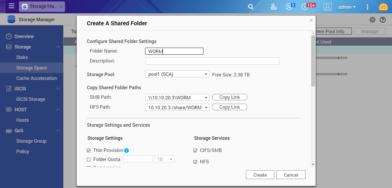Image resolution: width=392 pixels, height=188 pixels.
Task: Open event notifications with 10+ badge
Action: [305, 7]
